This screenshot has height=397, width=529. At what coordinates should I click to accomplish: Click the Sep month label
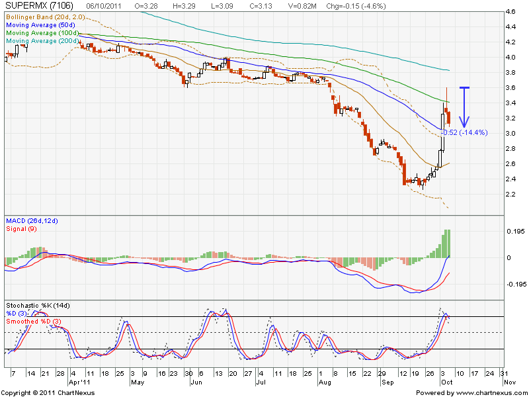click(387, 382)
